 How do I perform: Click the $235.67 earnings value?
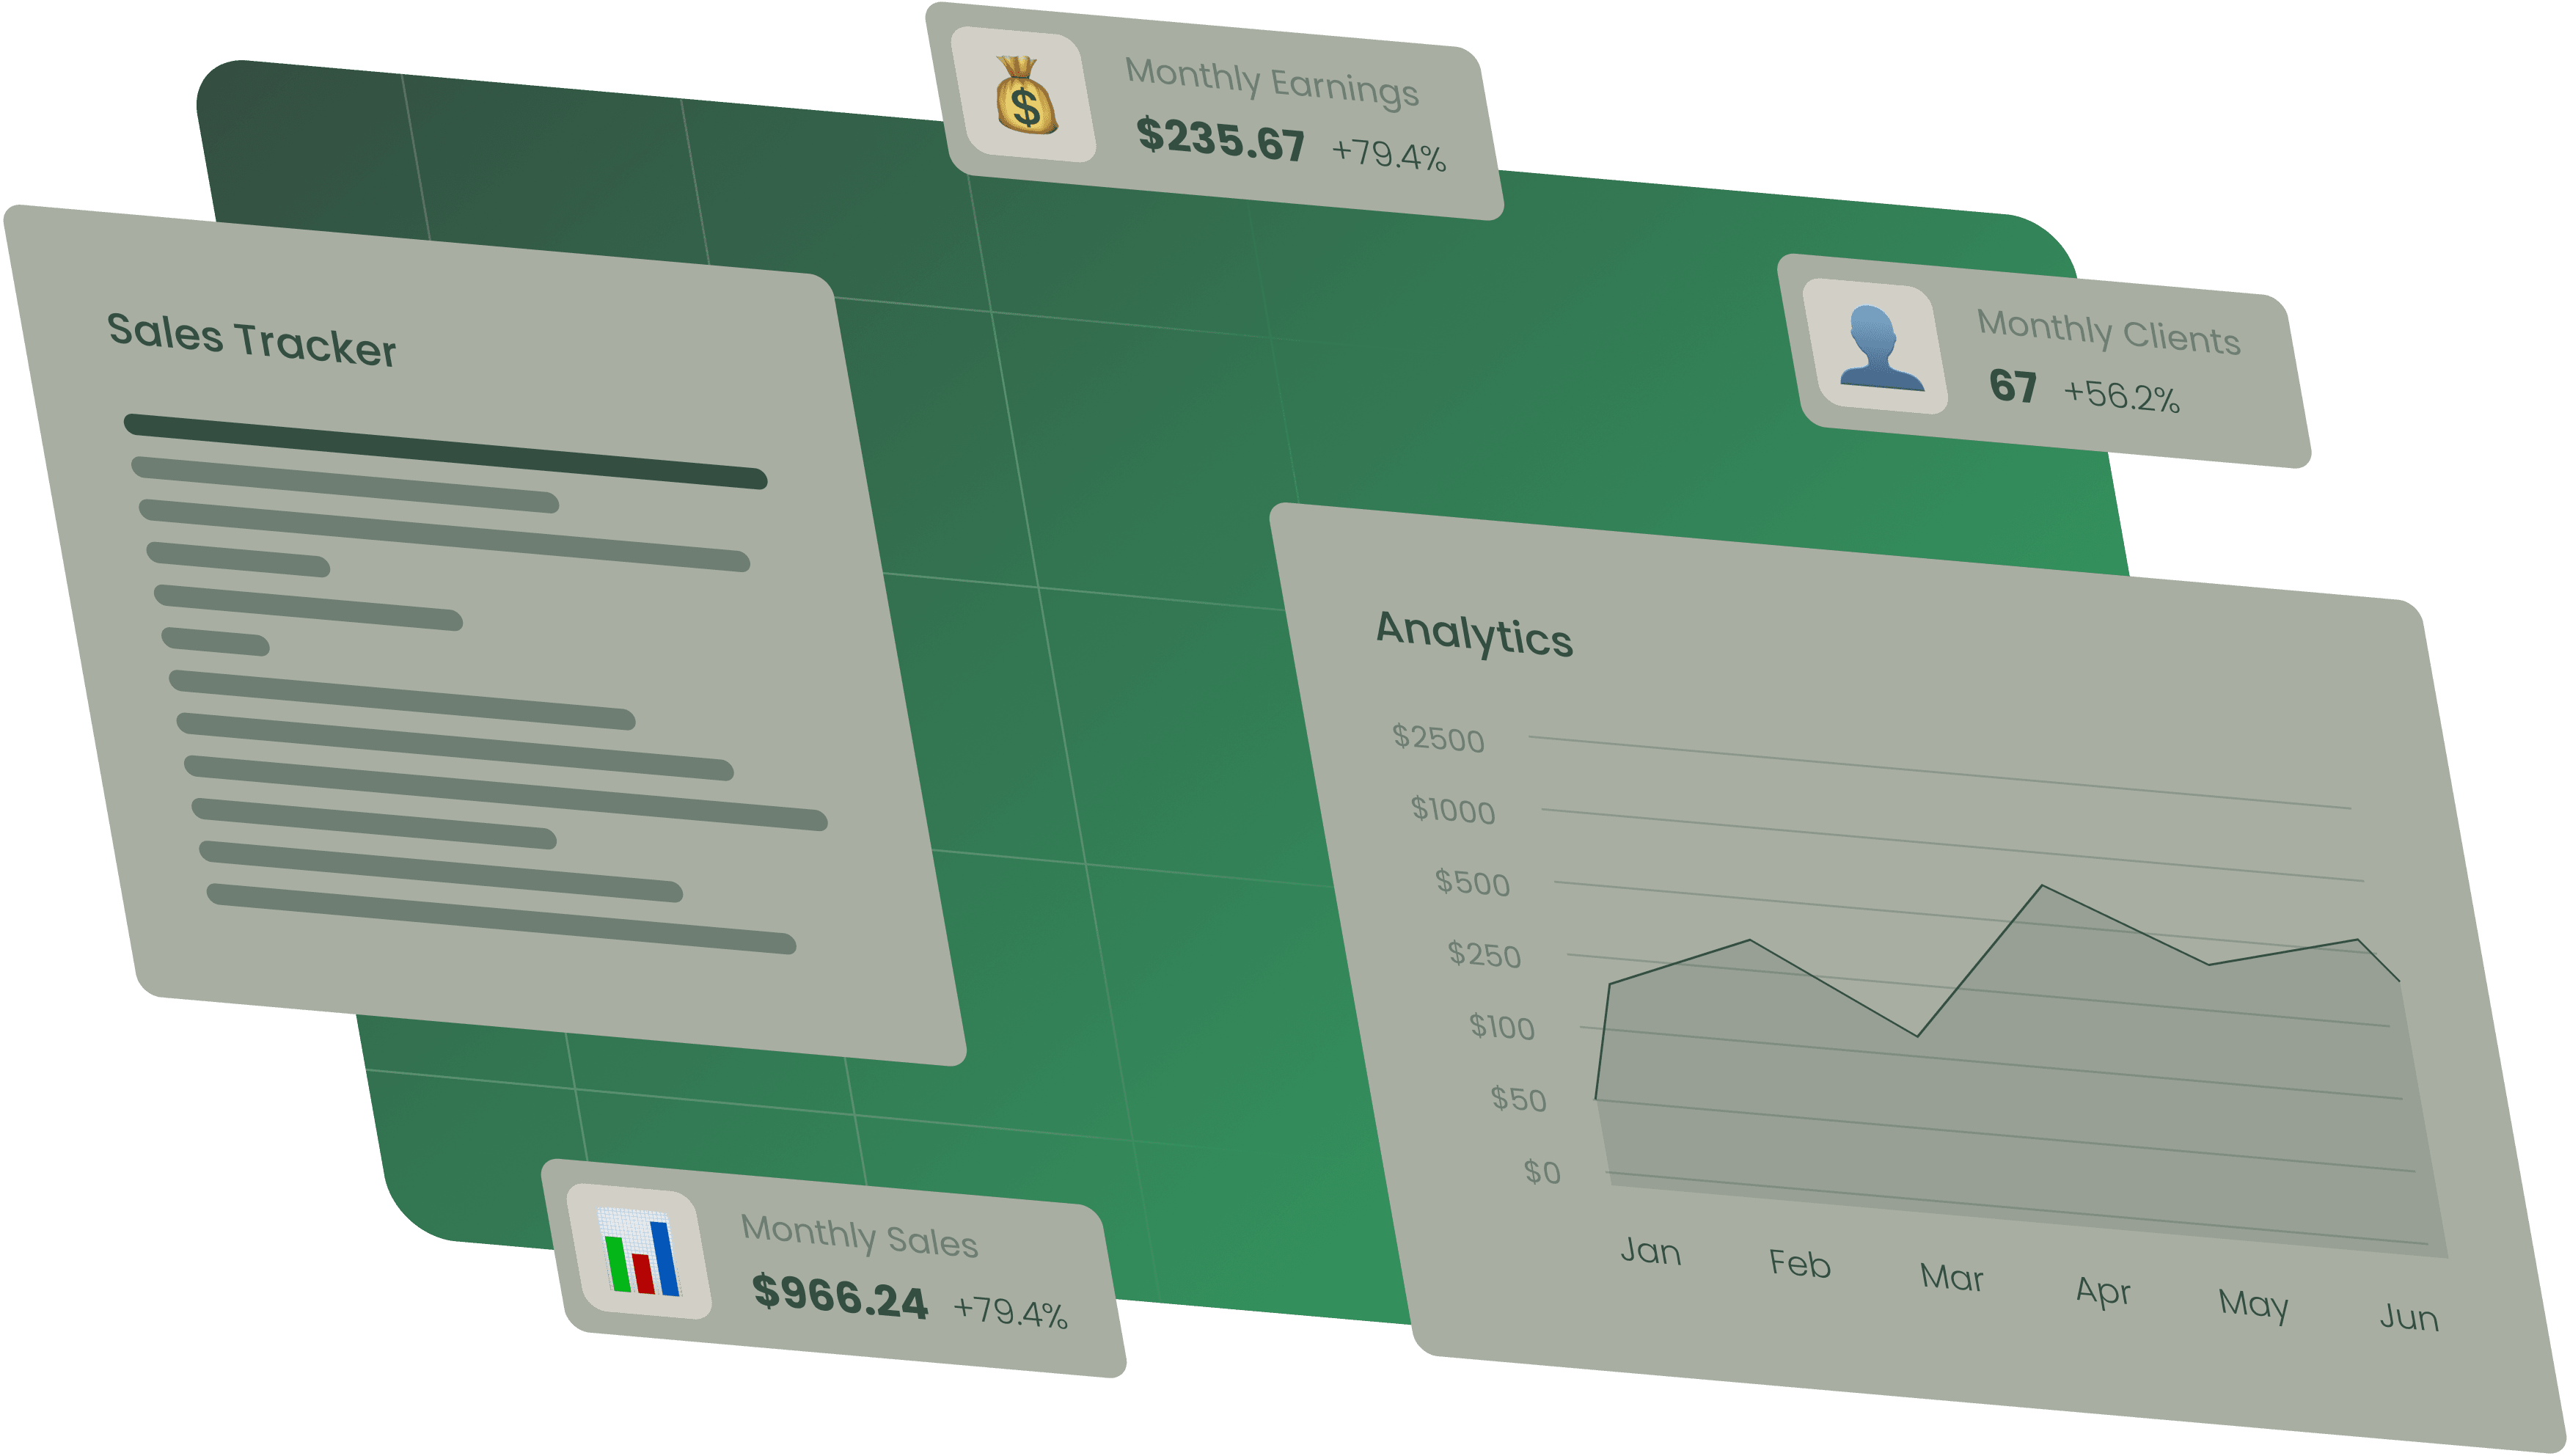point(1220,139)
